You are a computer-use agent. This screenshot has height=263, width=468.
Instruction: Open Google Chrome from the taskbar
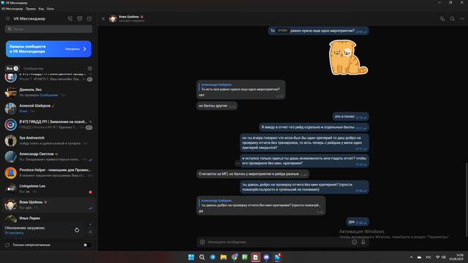[x=234, y=257]
